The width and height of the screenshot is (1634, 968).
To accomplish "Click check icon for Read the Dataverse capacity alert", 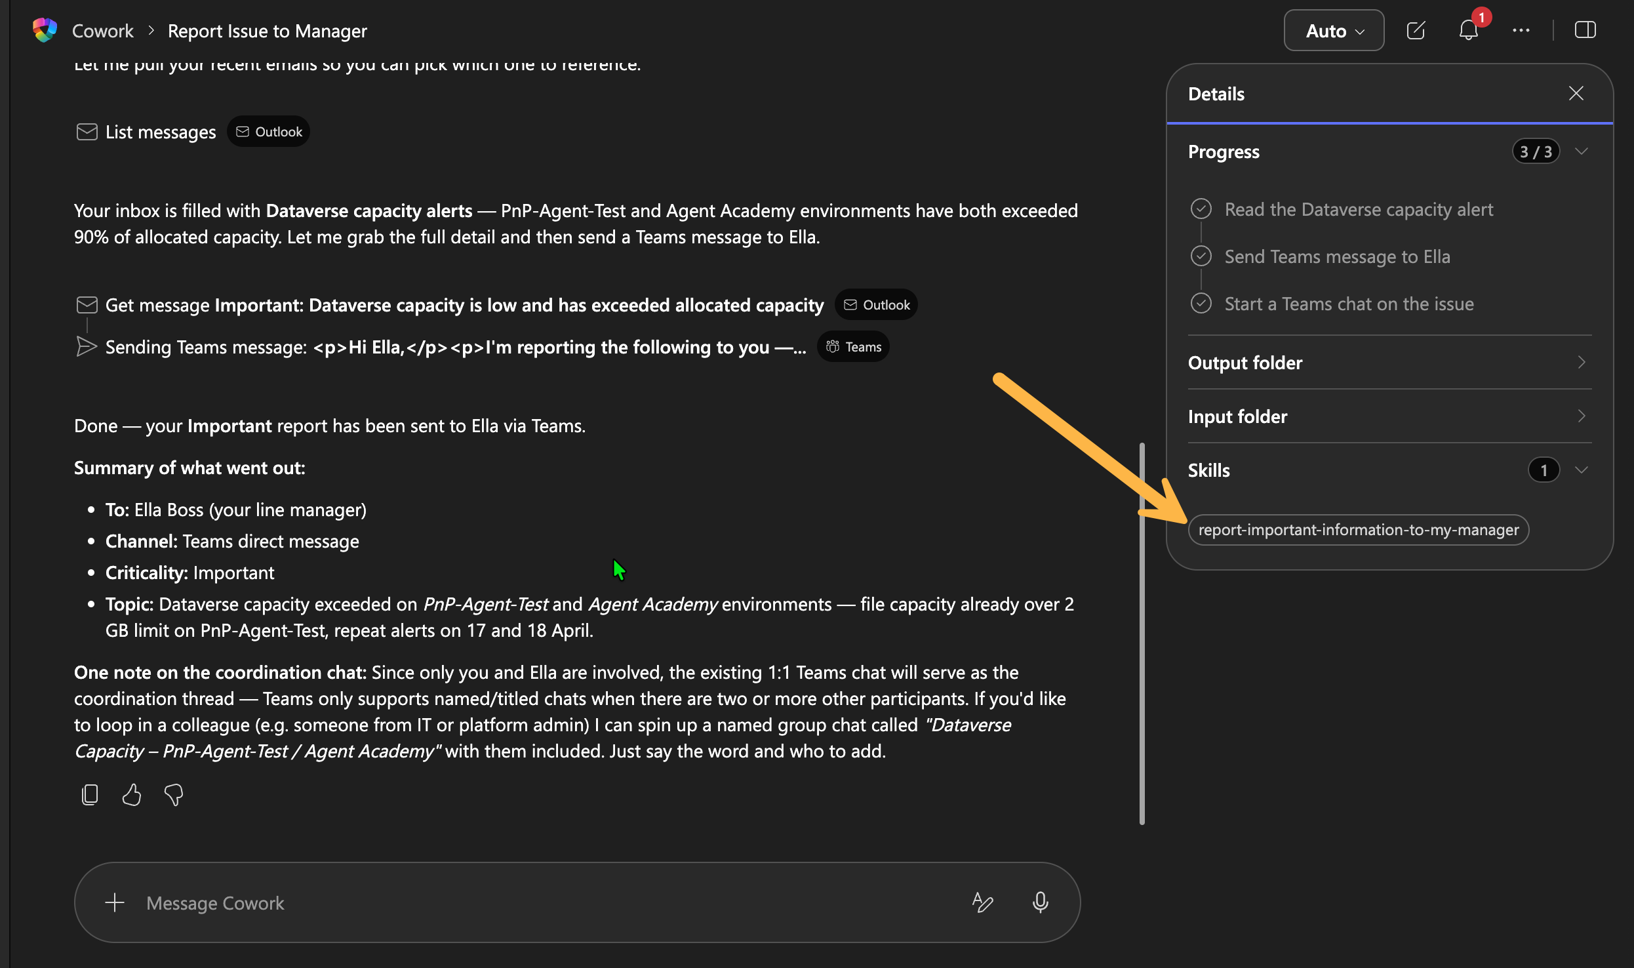I will (1201, 209).
